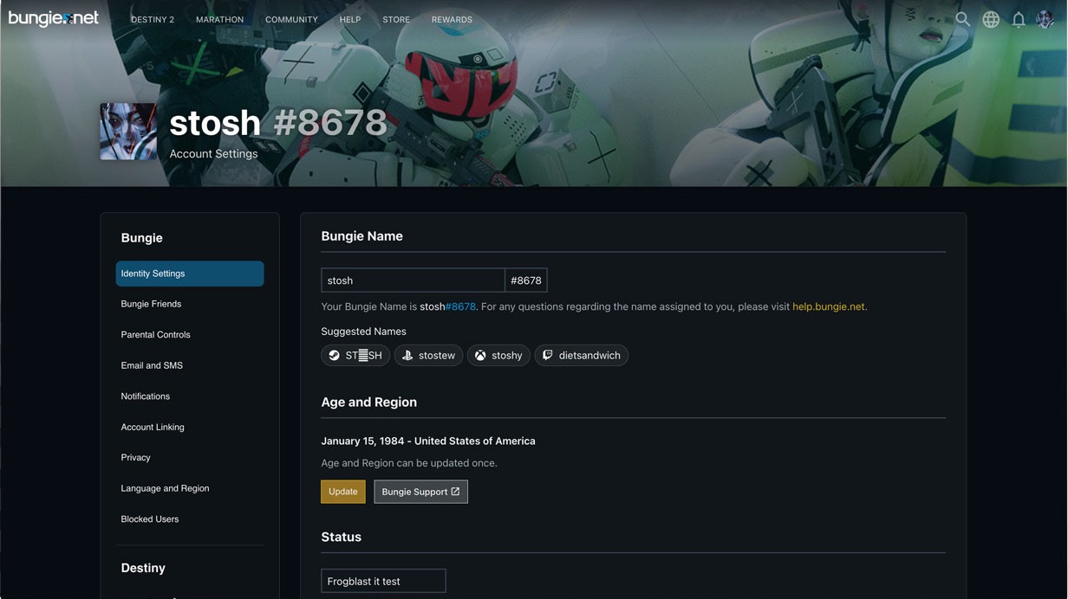Click the Update age and region button

click(x=343, y=492)
